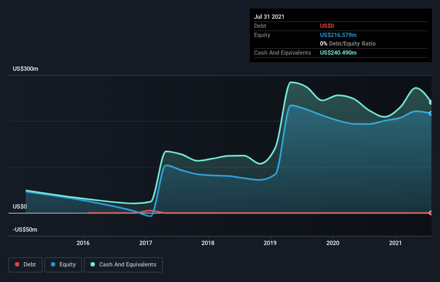This screenshot has width=440, height=282.
Task: Click the red Debt legend dot
Action: 17,264
